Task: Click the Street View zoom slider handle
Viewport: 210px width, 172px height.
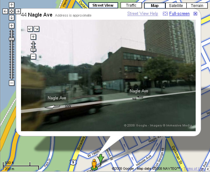Action: 33,50
